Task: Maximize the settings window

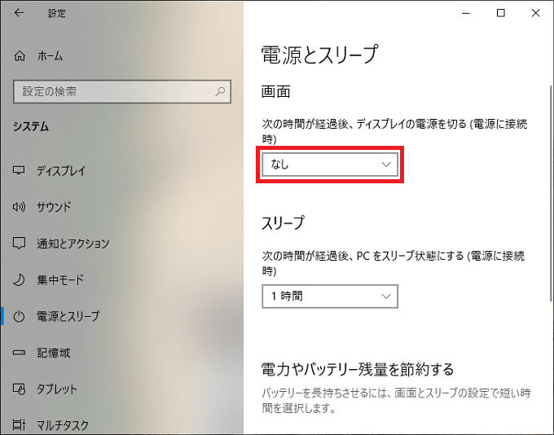Action: (x=501, y=13)
